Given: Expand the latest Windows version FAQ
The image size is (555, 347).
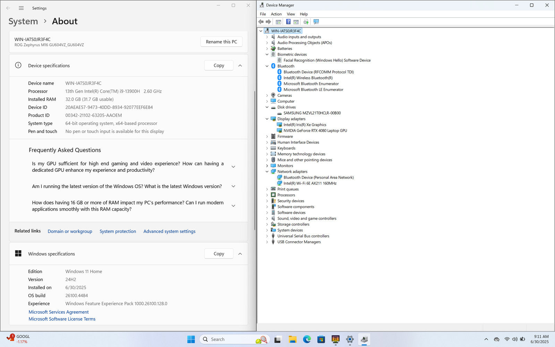Looking at the screenshot, I should (233, 186).
